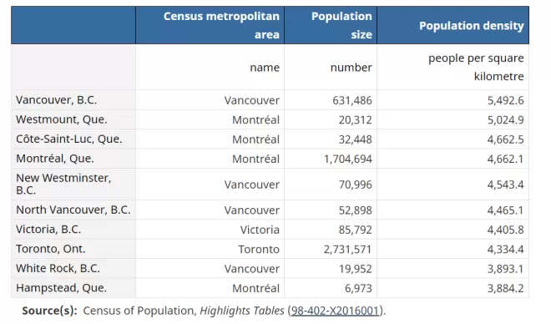
Task: Click the density value 5,492.6
Action: click(x=505, y=100)
